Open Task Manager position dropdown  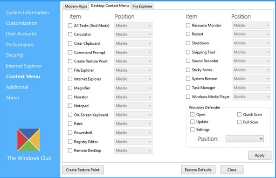click(251, 88)
